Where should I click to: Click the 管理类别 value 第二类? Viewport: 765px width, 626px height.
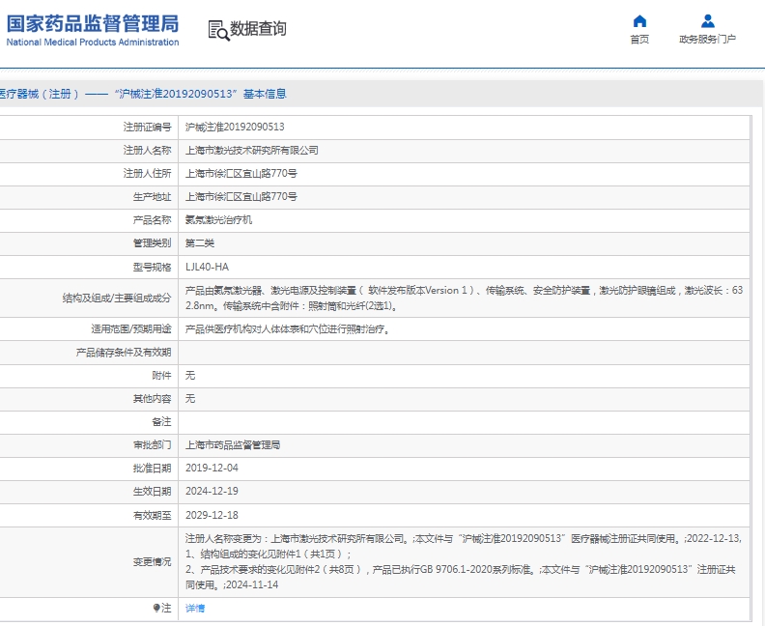pos(200,242)
